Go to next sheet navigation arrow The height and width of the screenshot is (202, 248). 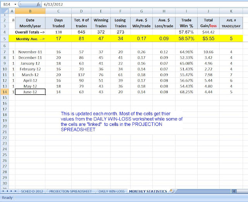point(11,191)
